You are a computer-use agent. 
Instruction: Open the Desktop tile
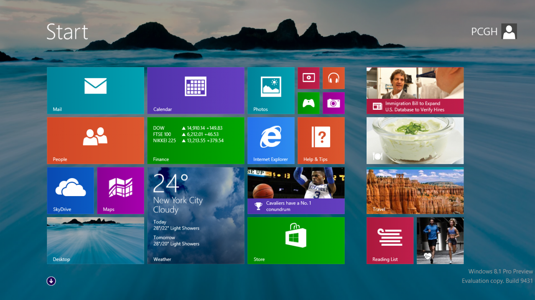tap(95, 241)
